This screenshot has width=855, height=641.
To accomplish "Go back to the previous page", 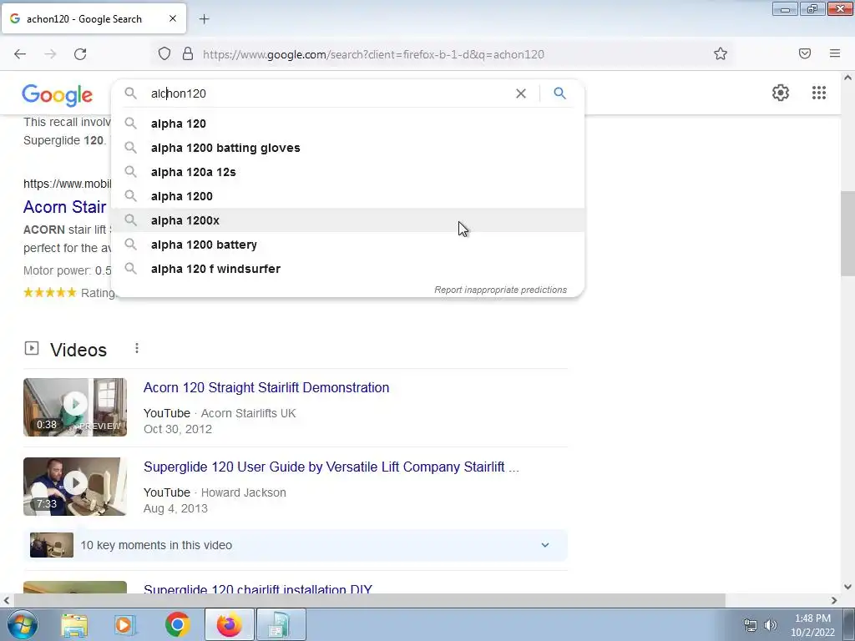I will click(x=20, y=54).
